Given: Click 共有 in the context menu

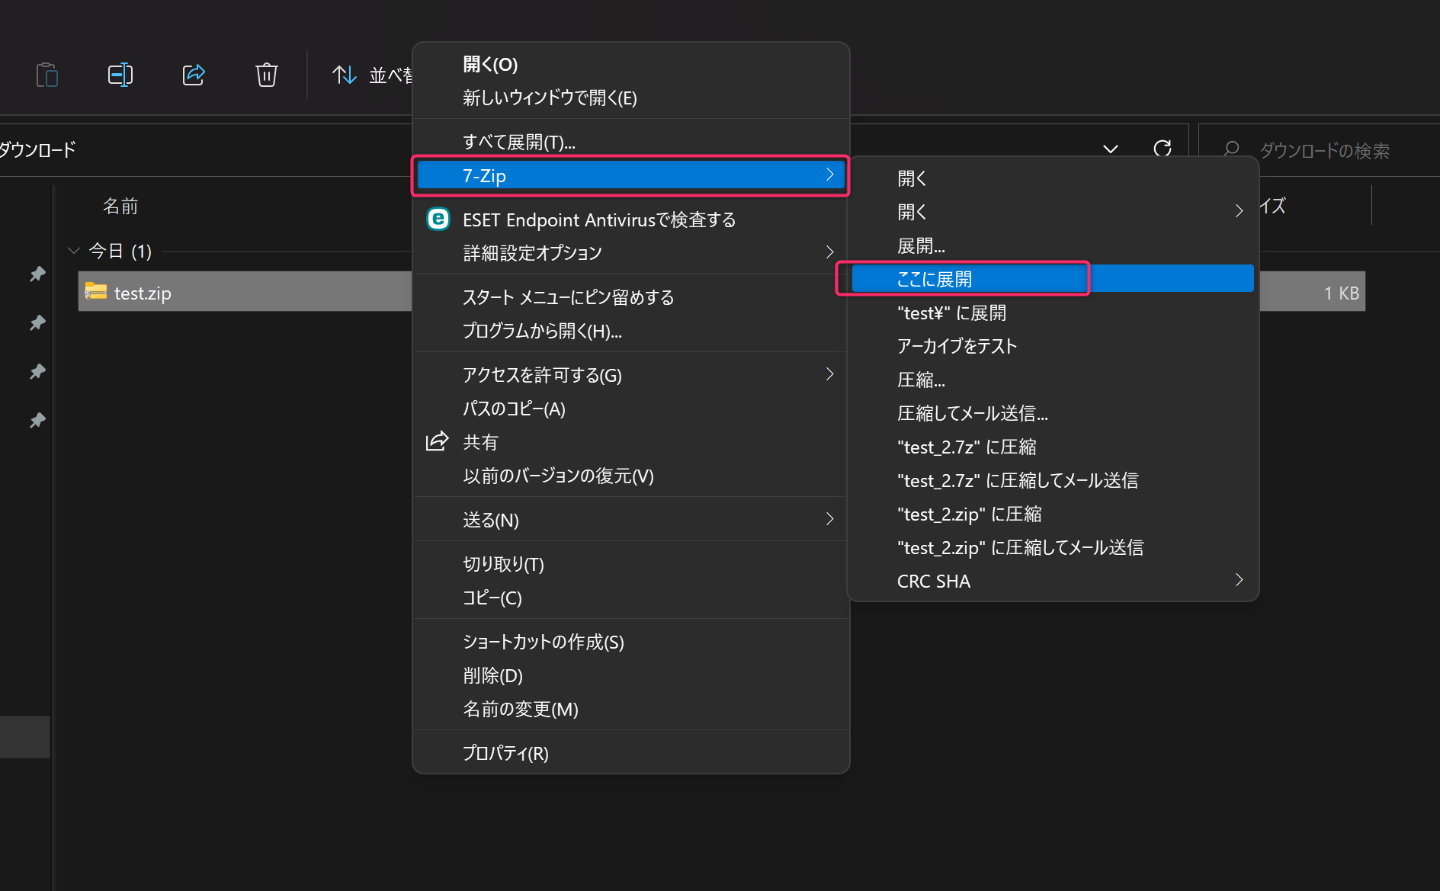Looking at the screenshot, I should pos(480,442).
